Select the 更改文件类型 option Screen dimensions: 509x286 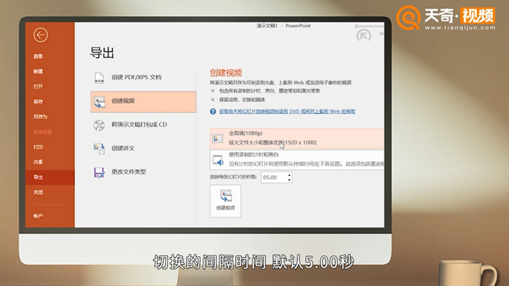(x=143, y=172)
